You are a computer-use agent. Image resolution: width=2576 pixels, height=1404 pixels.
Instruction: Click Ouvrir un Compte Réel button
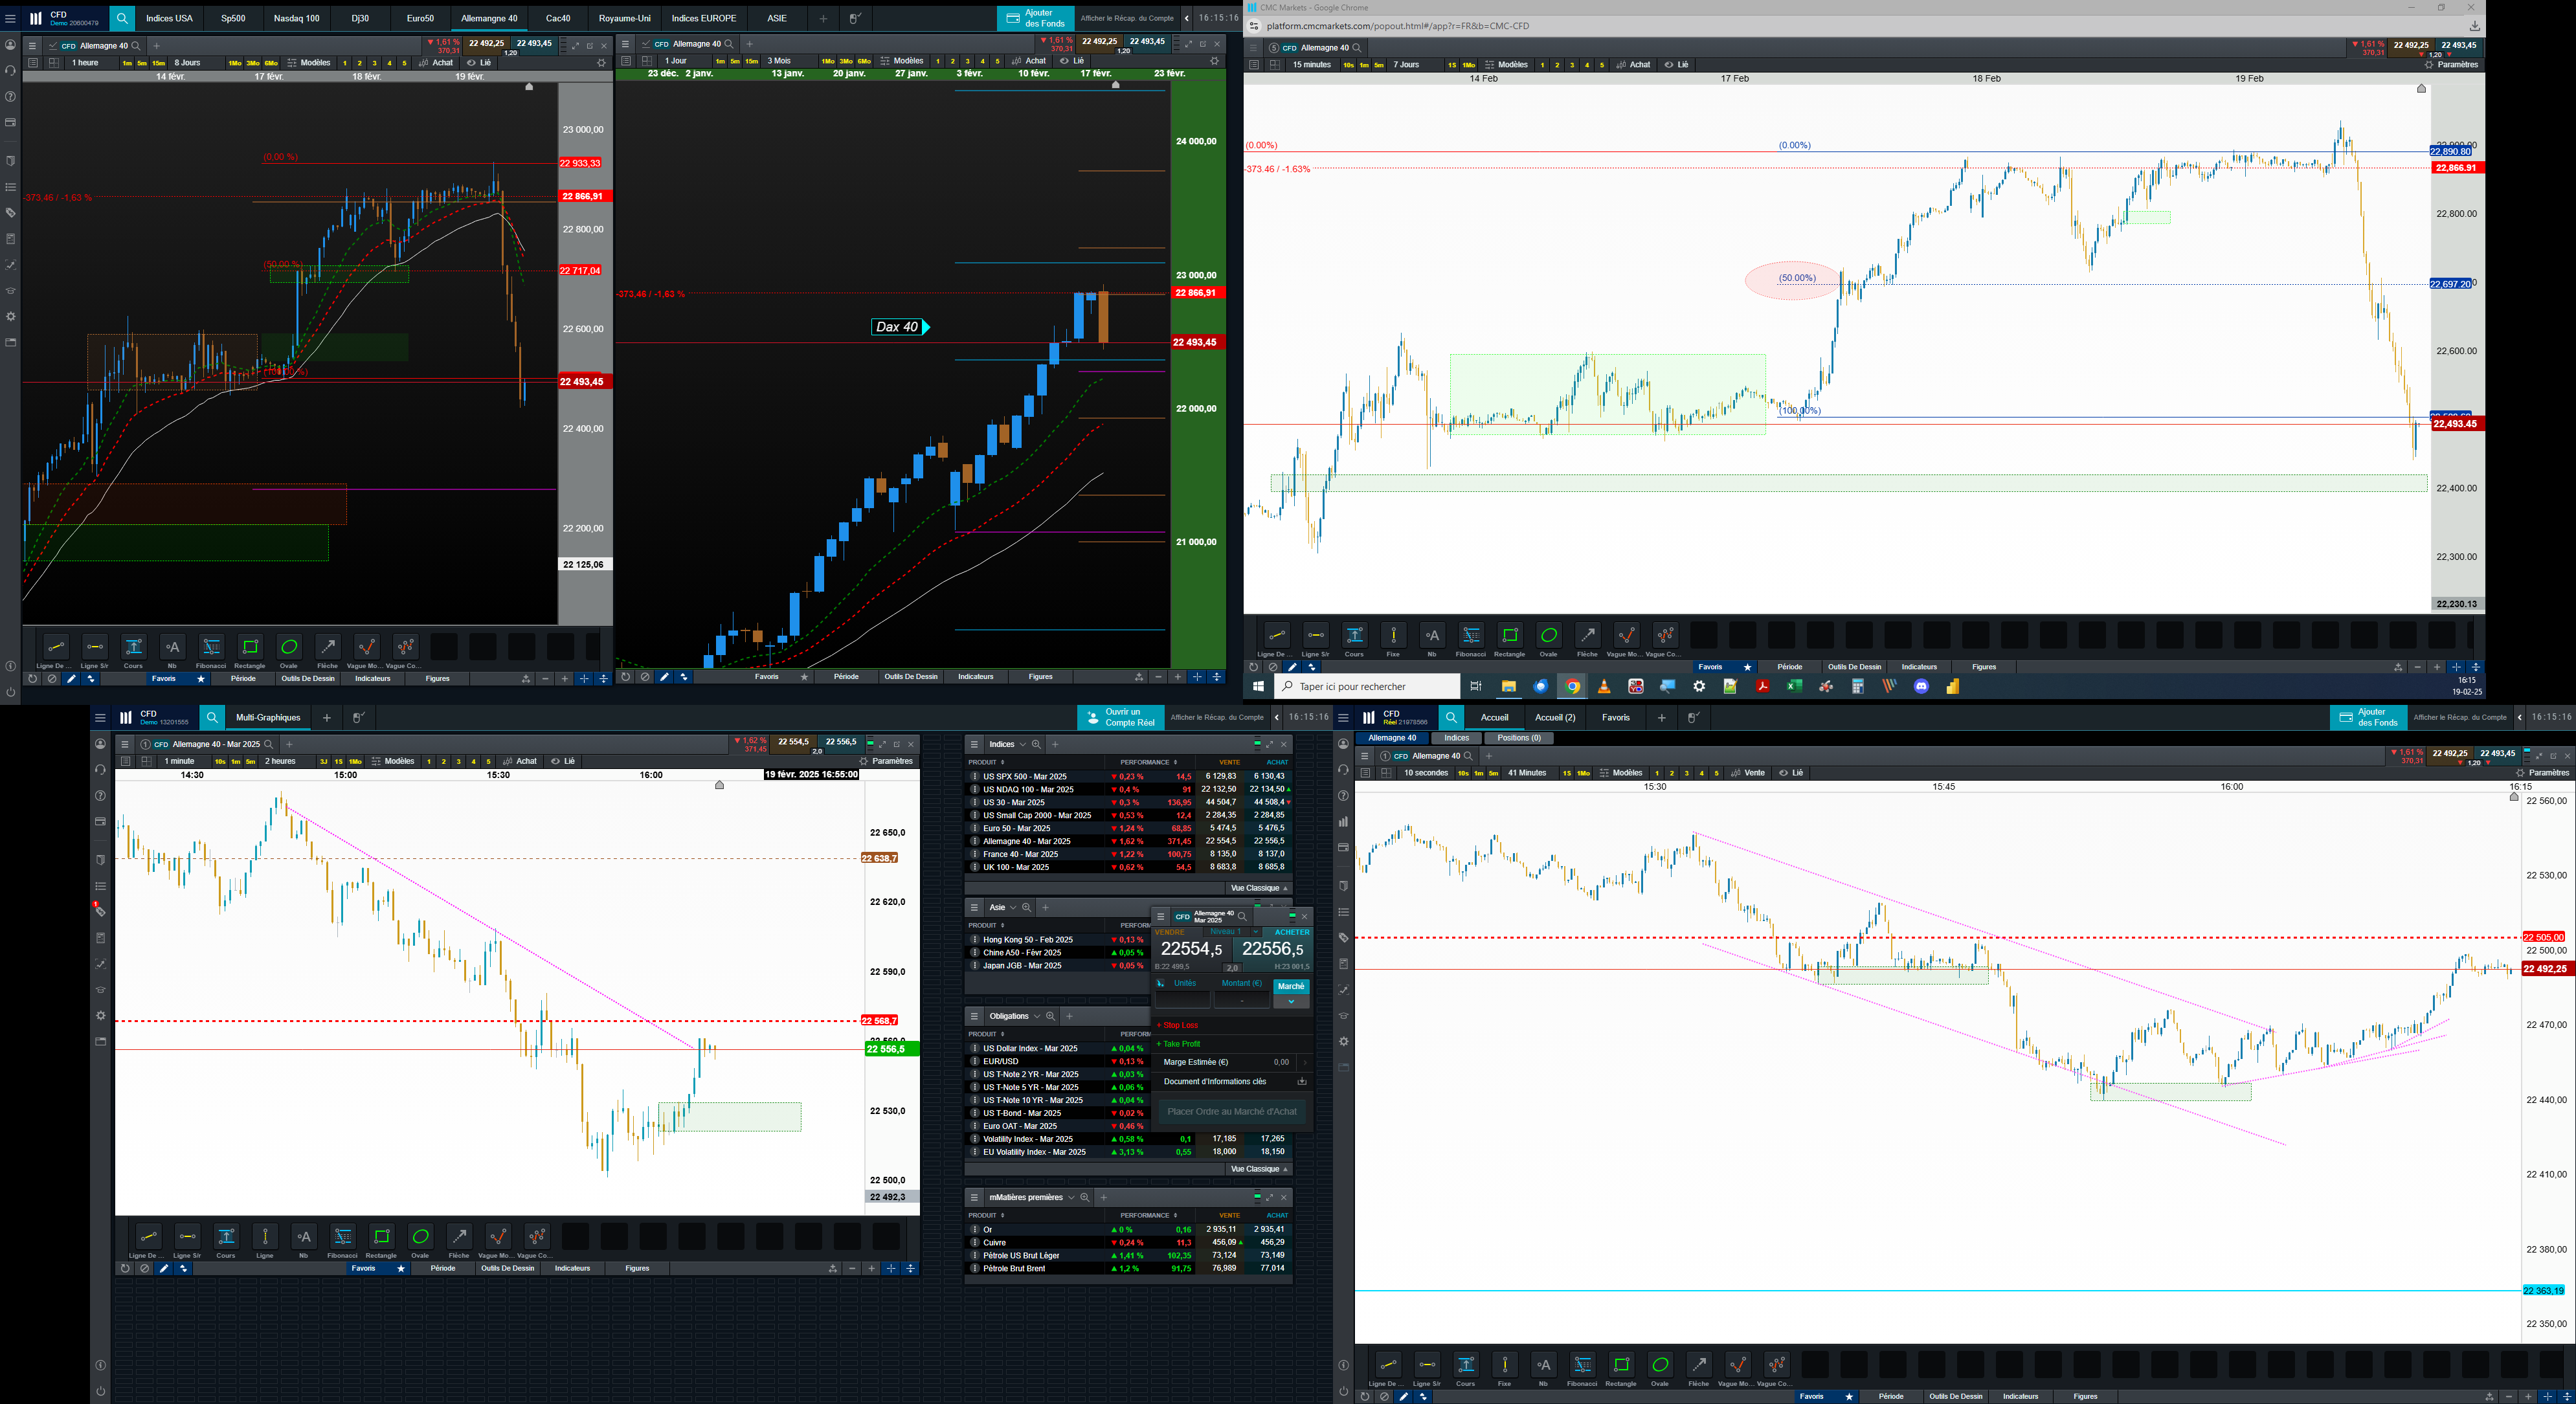coord(1120,717)
